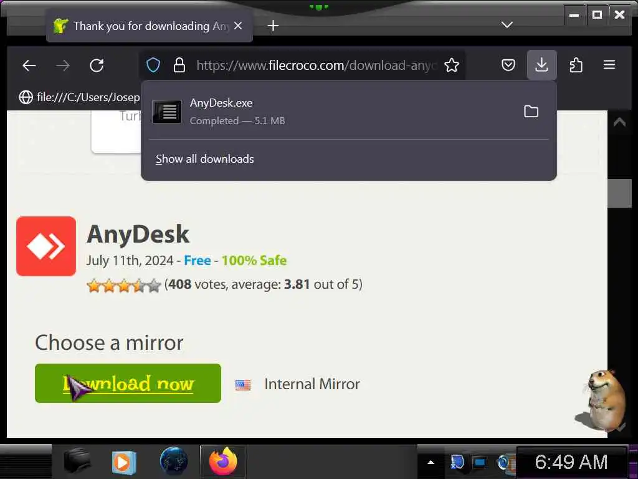Reload the current page
This screenshot has height=479, width=638.
[x=97, y=65]
